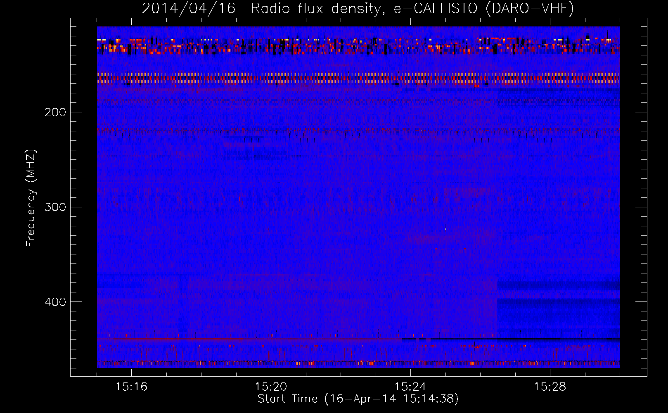Click the '15:24' time tick label

[x=410, y=387]
